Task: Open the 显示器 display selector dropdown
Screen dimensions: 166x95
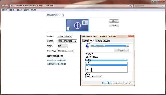Action: coord(65,36)
